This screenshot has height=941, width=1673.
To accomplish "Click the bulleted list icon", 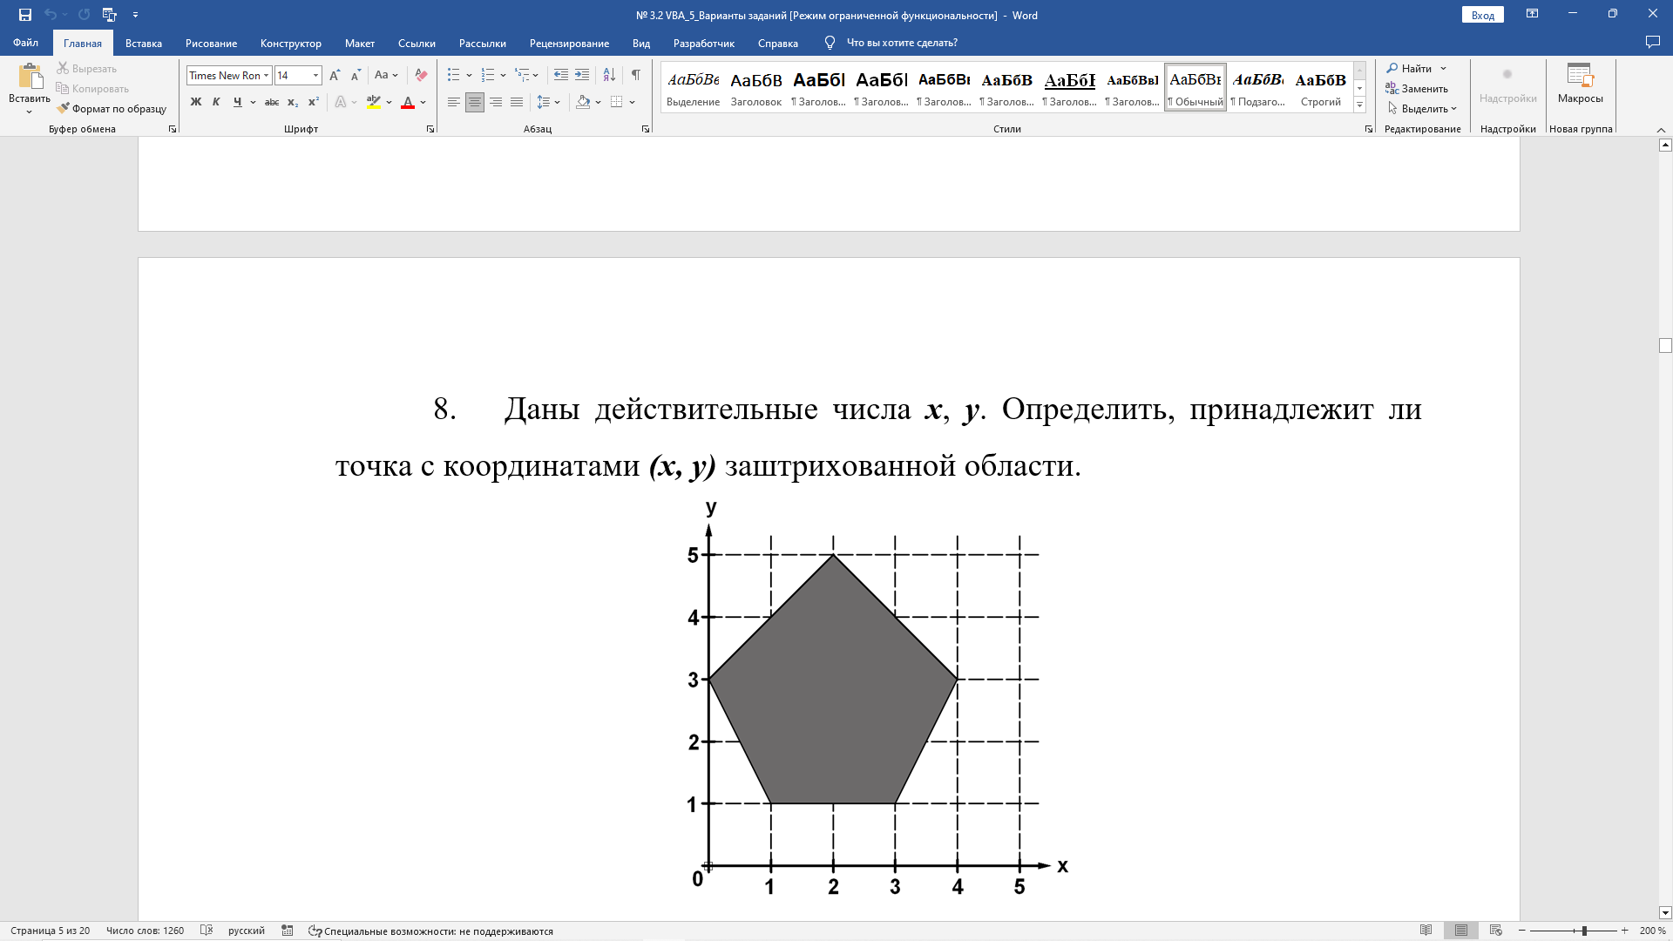I will 453,75.
